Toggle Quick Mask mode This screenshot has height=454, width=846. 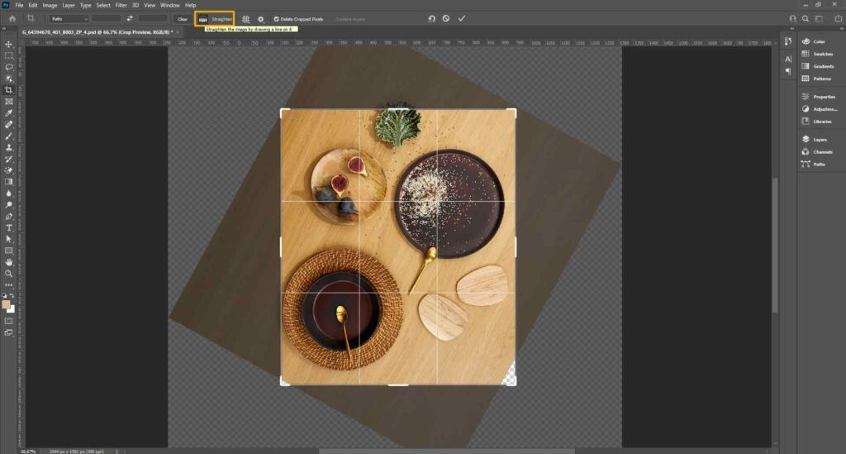coord(8,321)
